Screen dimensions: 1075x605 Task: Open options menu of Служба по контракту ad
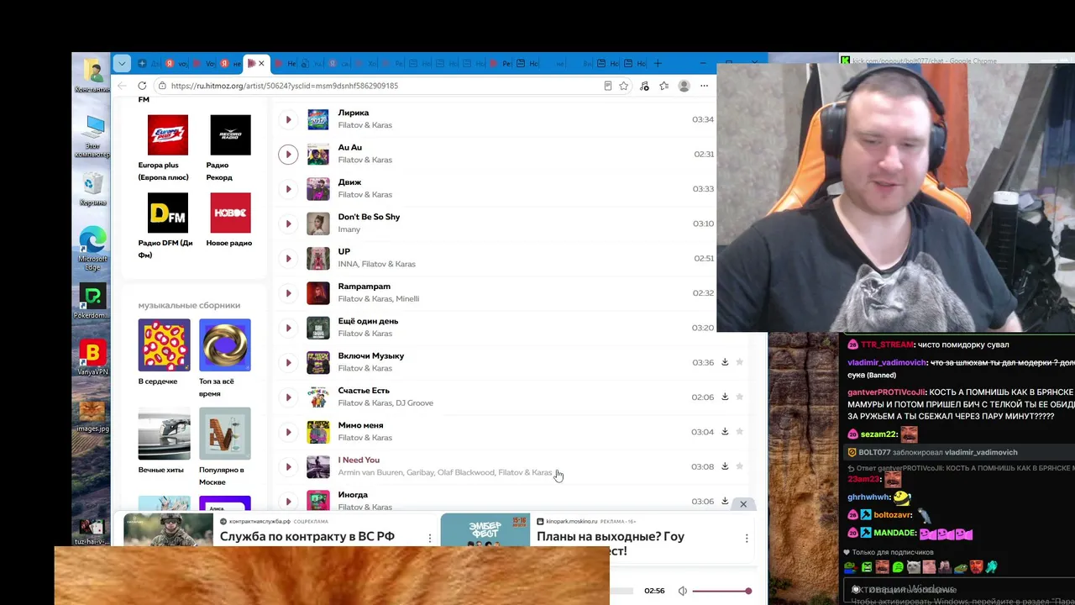pos(430,538)
